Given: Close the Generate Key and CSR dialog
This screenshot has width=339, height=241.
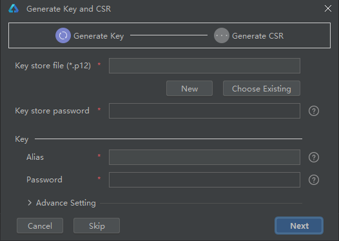Looking at the screenshot, I should (x=328, y=8).
